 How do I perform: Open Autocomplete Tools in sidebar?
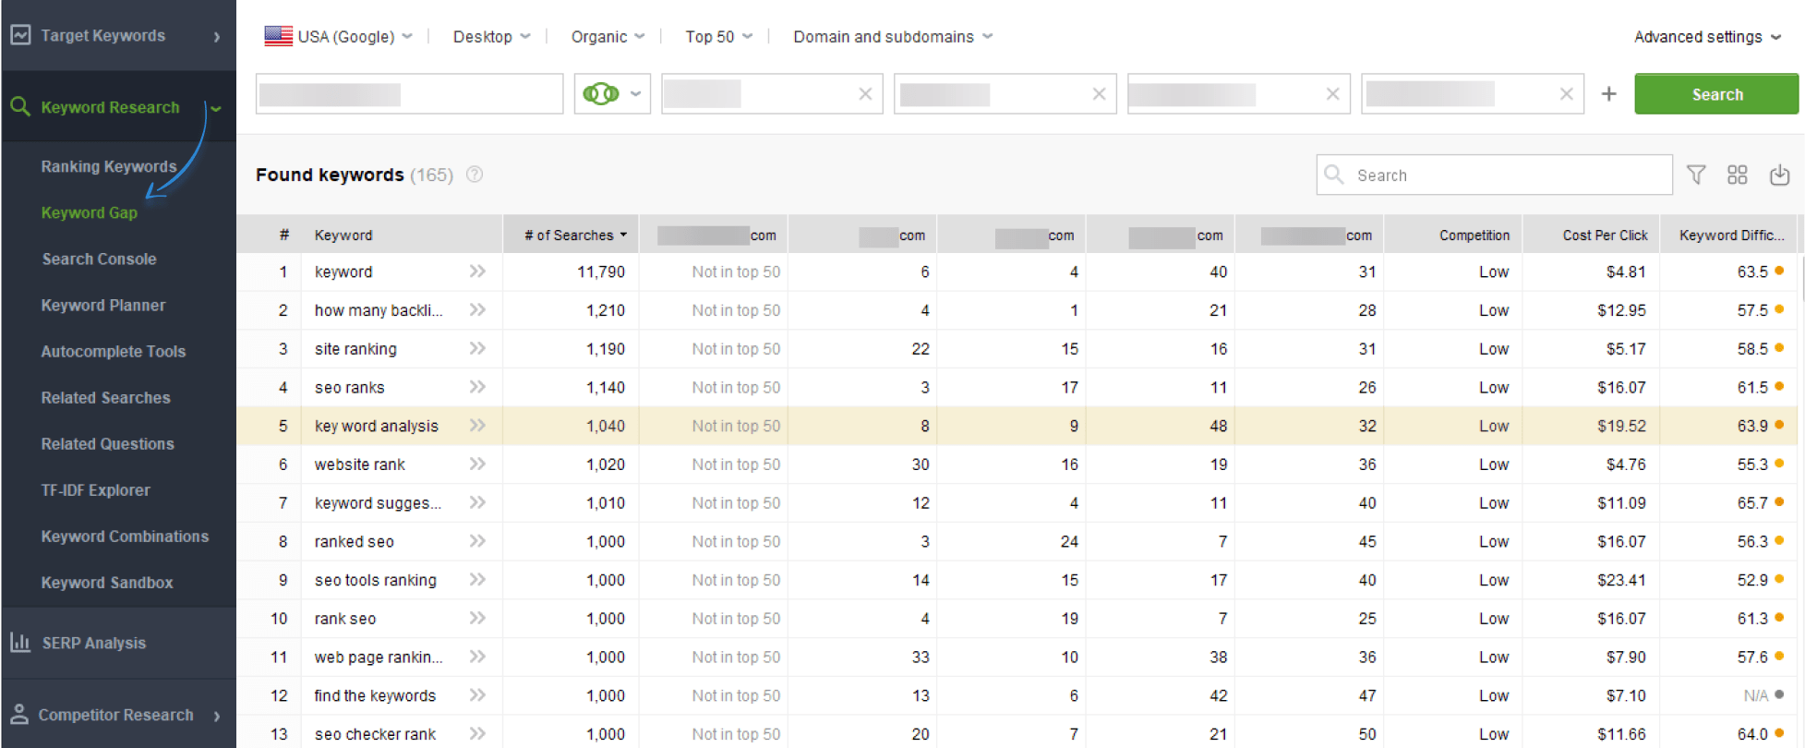(114, 351)
